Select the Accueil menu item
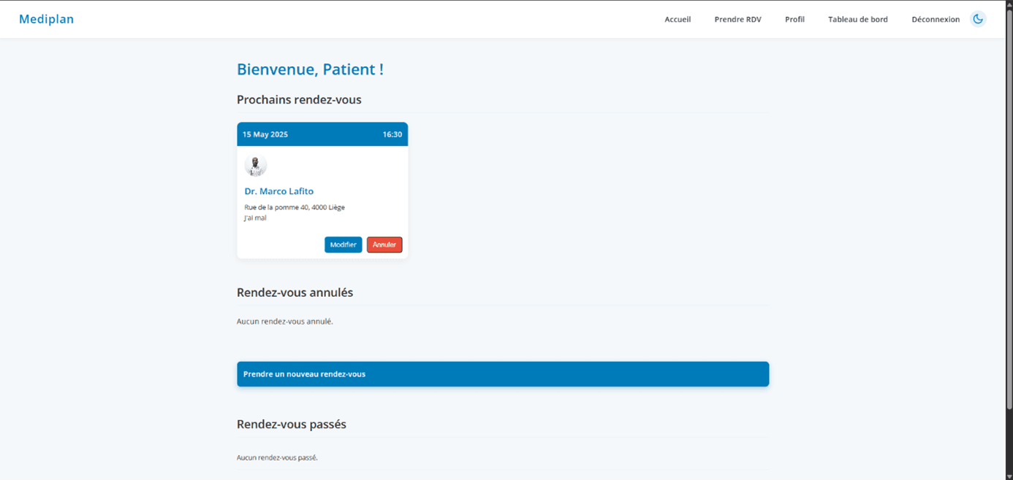This screenshot has height=480, width=1013. click(x=678, y=20)
